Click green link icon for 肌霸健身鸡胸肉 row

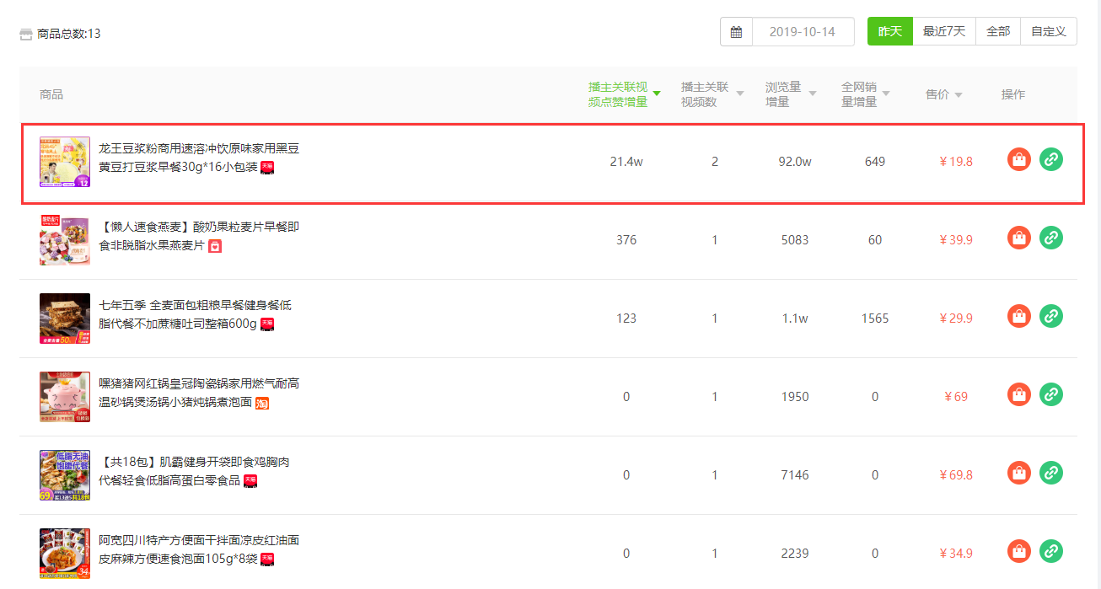(1051, 473)
